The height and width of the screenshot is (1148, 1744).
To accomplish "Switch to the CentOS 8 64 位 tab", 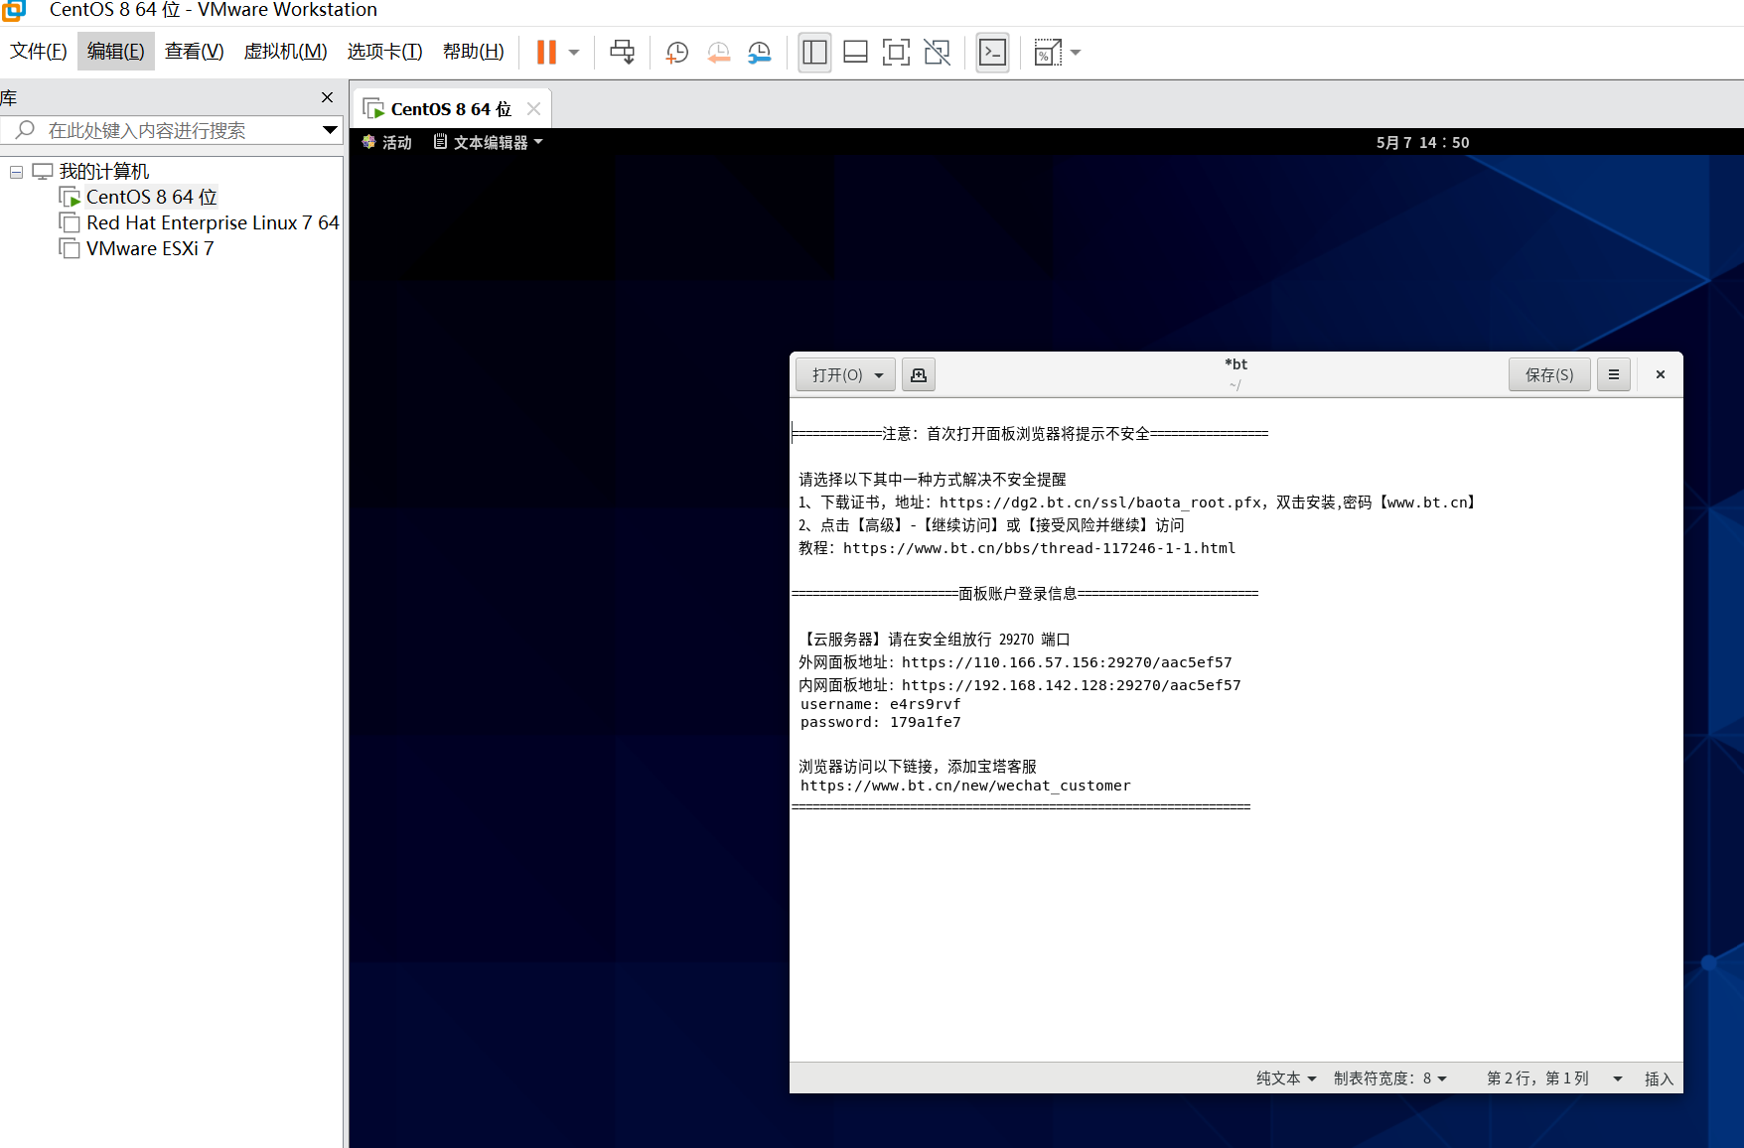I will click(x=450, y=109).
